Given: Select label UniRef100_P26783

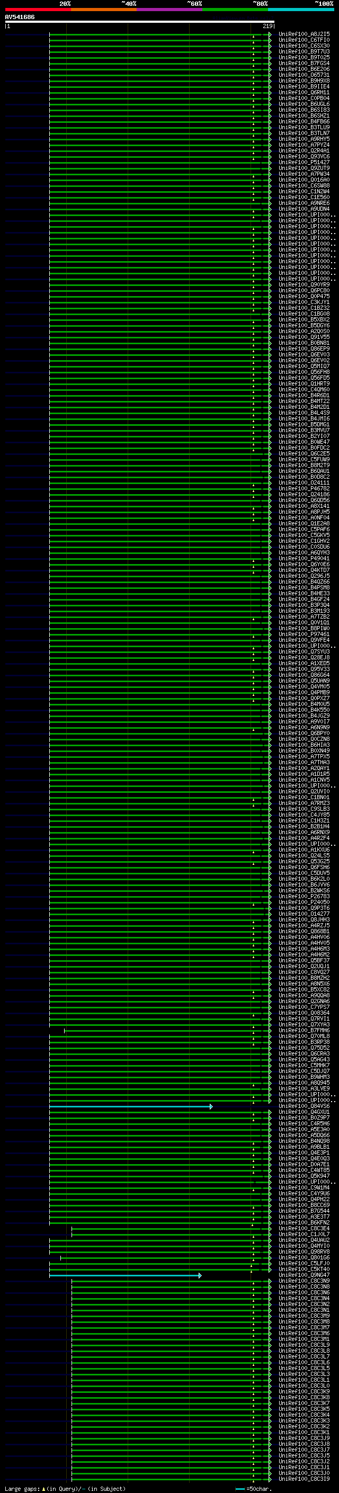Looking at the screenshot, I should coord(304,896).
